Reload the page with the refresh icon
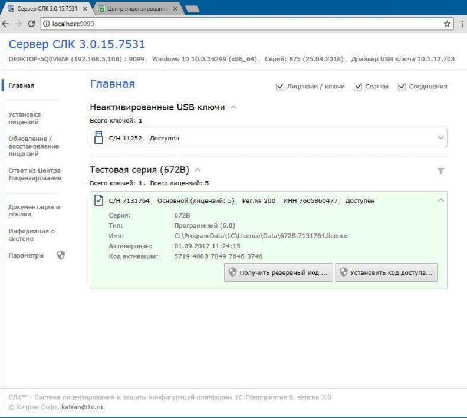The width and height of the screenshot is (467, 418). pos(30,24)
